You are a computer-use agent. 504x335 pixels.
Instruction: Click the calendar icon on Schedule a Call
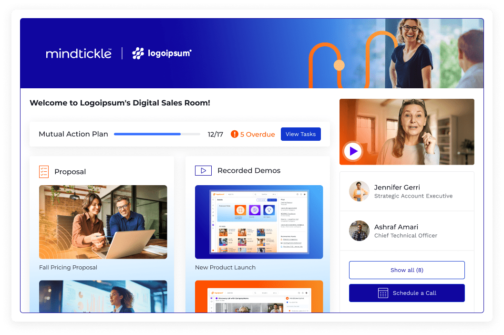click(x=383, y=293)
